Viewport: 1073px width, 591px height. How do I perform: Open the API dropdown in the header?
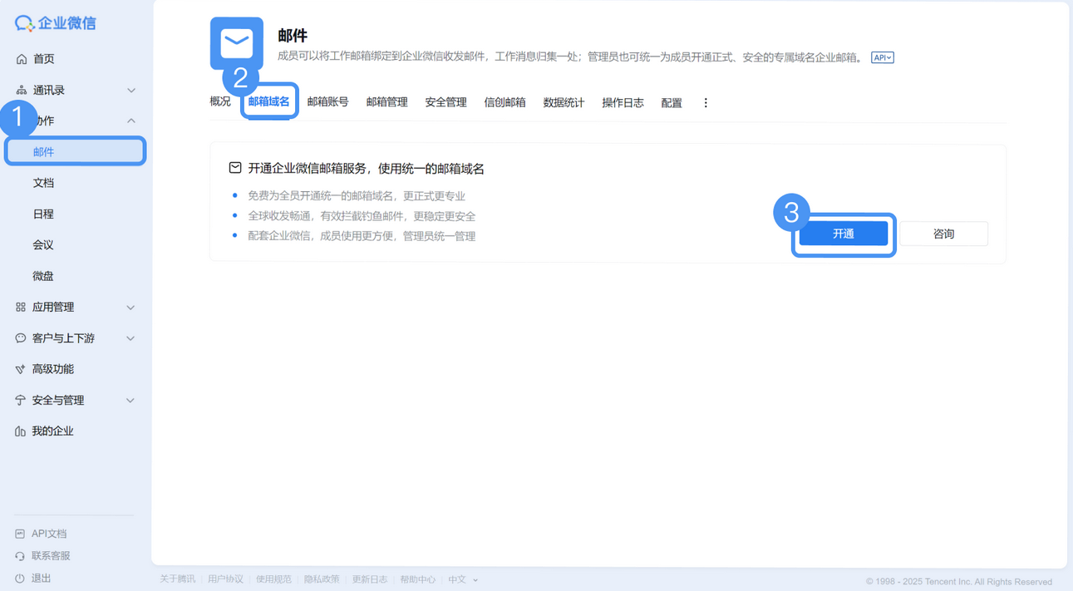click(x=883, y=57)
